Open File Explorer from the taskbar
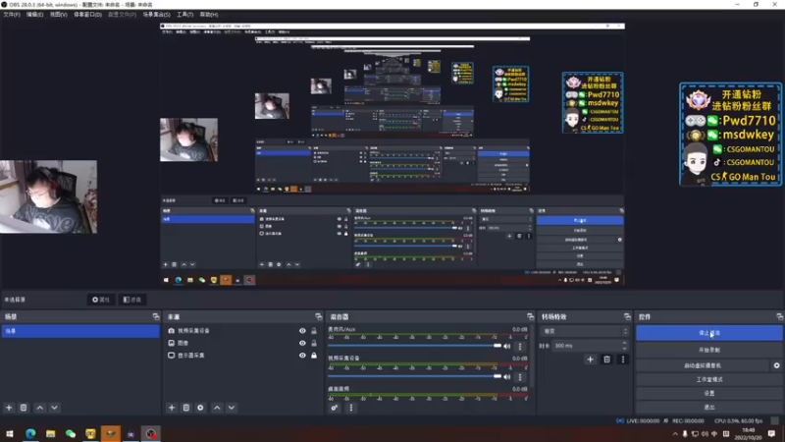Screen dimensions: 785x442 pyautogui.click(x=51, y=433)
